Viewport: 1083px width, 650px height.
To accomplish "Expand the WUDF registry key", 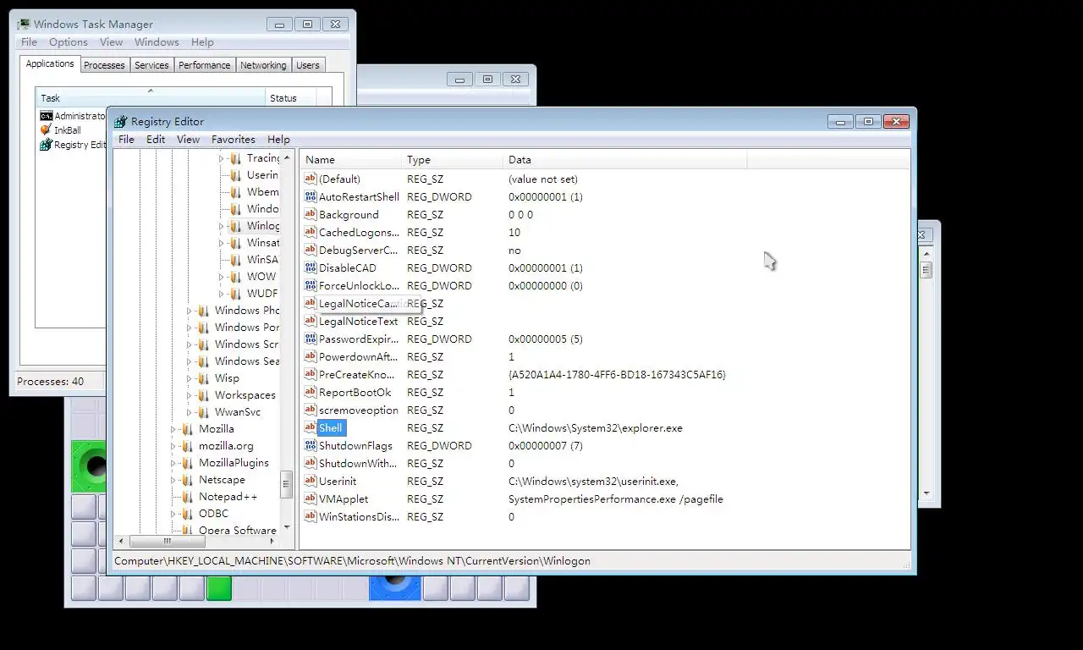I will (x=222, y=294).
